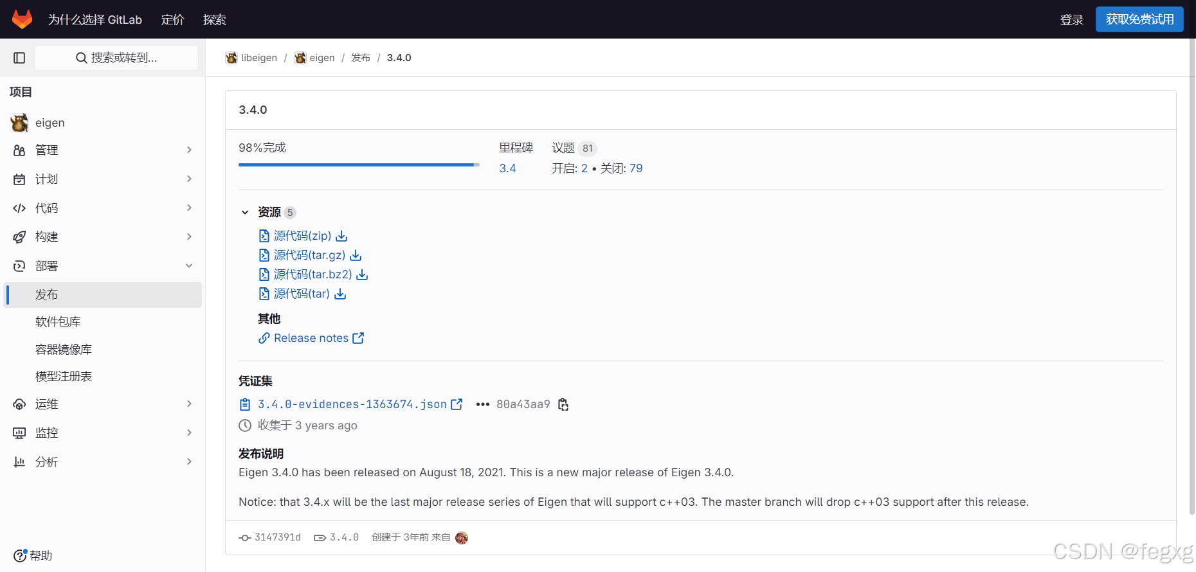Click the GitLab fox logo
Screen dimensions: 1196x572
(x=22, y=19)
